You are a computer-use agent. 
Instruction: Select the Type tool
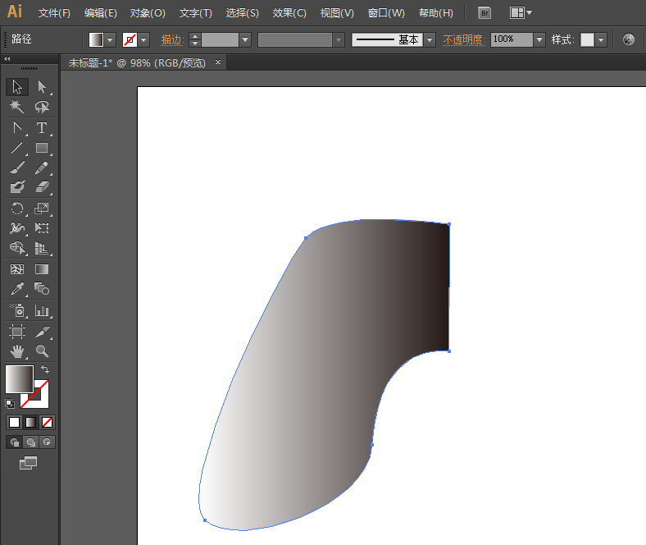point(42,128)
